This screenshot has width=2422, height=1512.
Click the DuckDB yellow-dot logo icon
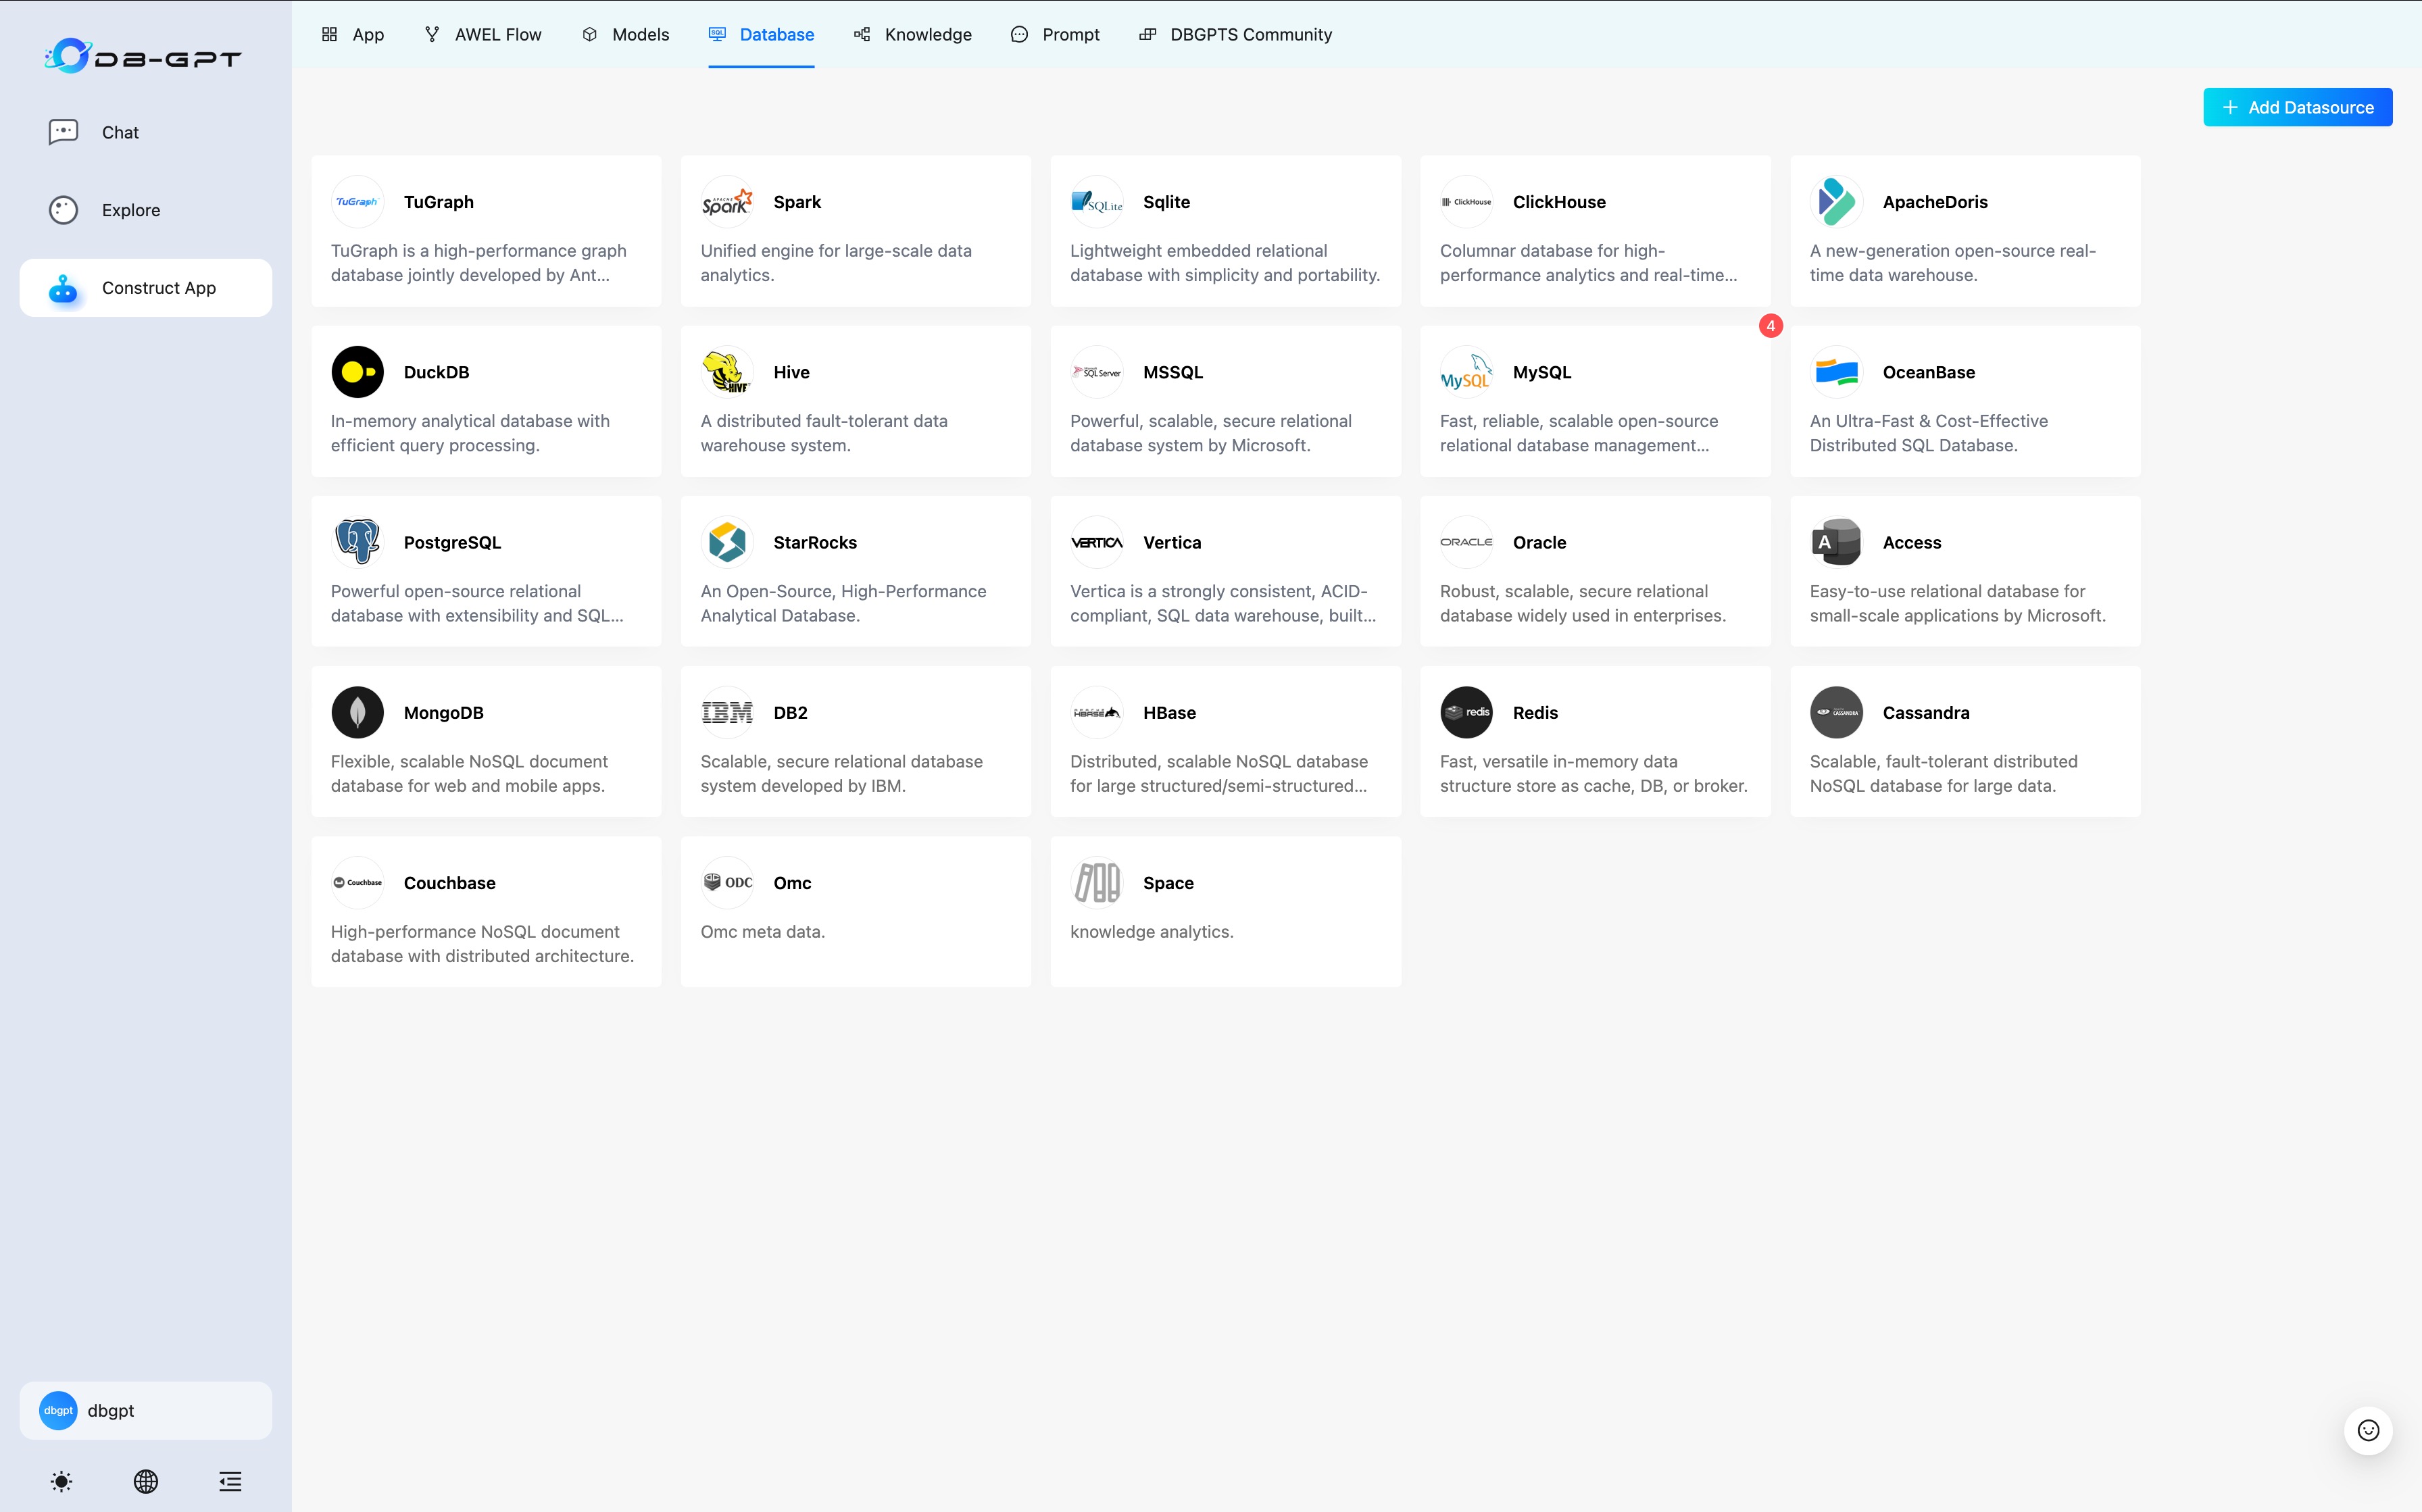click(x=357, y=372)
